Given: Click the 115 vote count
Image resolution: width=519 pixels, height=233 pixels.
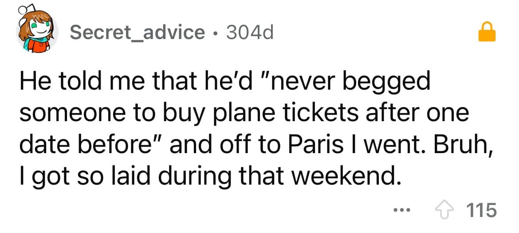Looking at the screenshot, I should (482, 209).
